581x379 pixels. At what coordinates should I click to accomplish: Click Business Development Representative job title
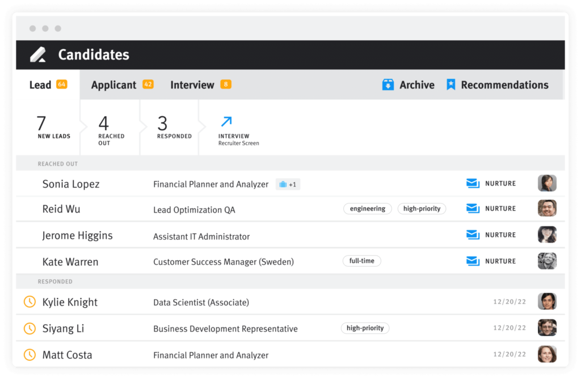click(225, 329)
